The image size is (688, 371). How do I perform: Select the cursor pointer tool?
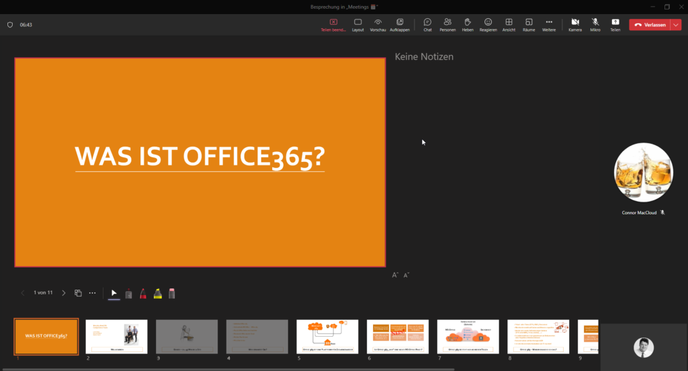tap(114, 293)
